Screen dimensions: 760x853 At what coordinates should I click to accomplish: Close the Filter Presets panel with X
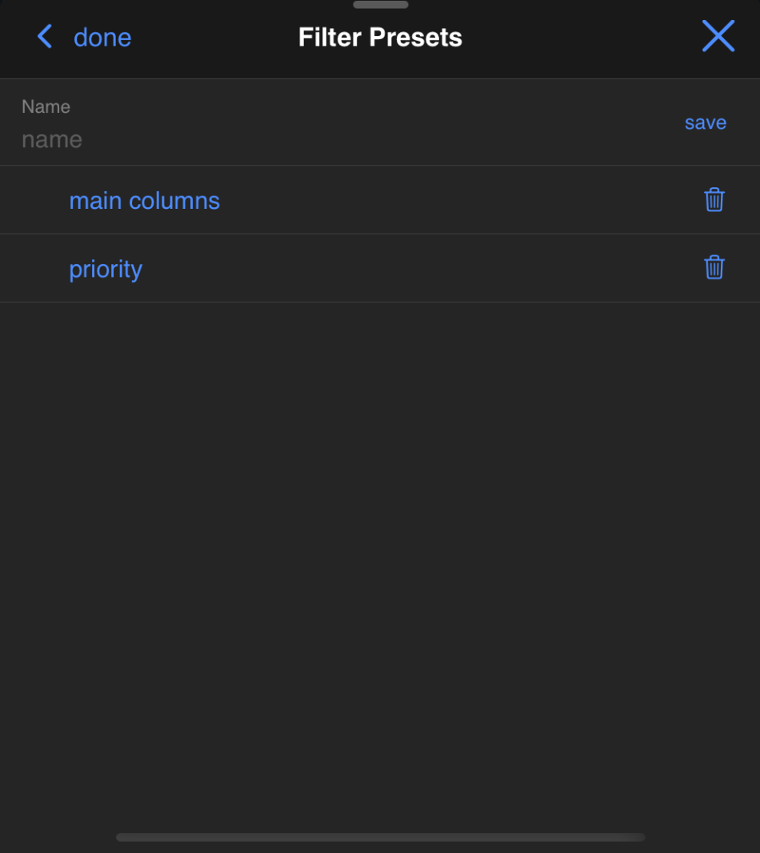click(x=718, y=37)
